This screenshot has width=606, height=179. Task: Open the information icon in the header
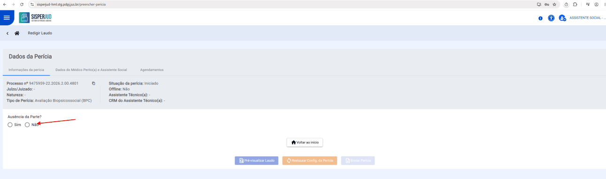coord(540,18)
